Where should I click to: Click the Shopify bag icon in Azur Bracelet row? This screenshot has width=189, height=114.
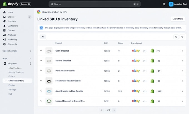tap(152, 91)
